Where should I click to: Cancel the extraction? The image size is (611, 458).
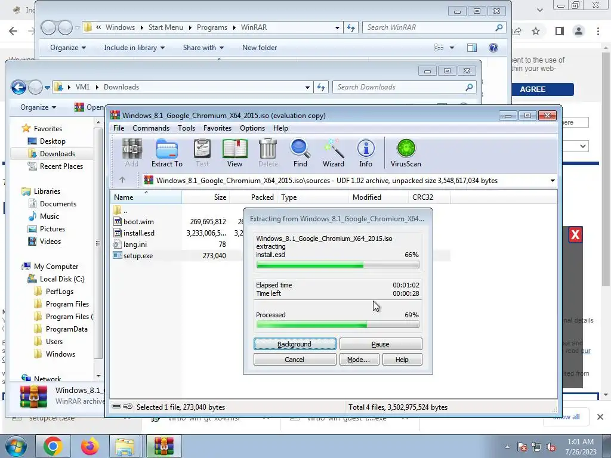coord(295,360)
